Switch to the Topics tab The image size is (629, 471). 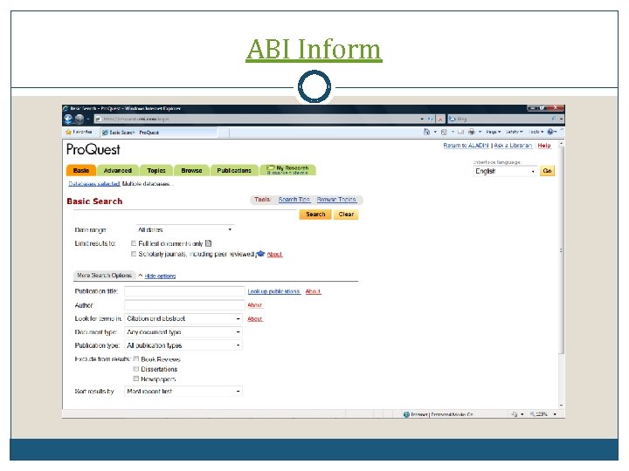tap(156, 171)
